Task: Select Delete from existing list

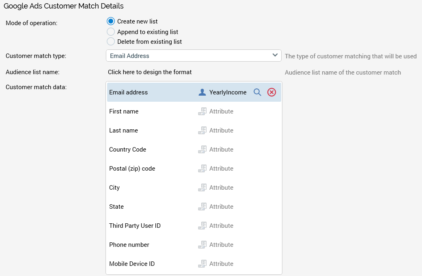Action: click(110, 41)
